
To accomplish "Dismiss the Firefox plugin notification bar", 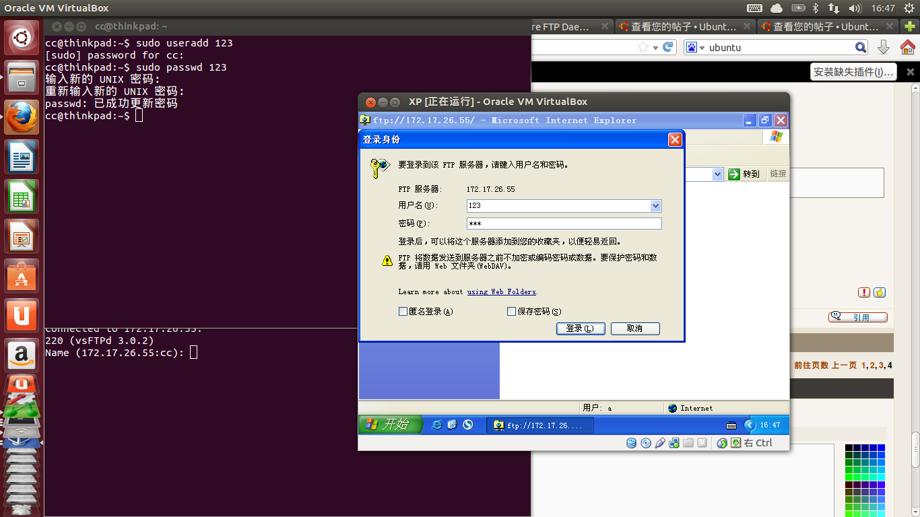I will coord(910,72).
